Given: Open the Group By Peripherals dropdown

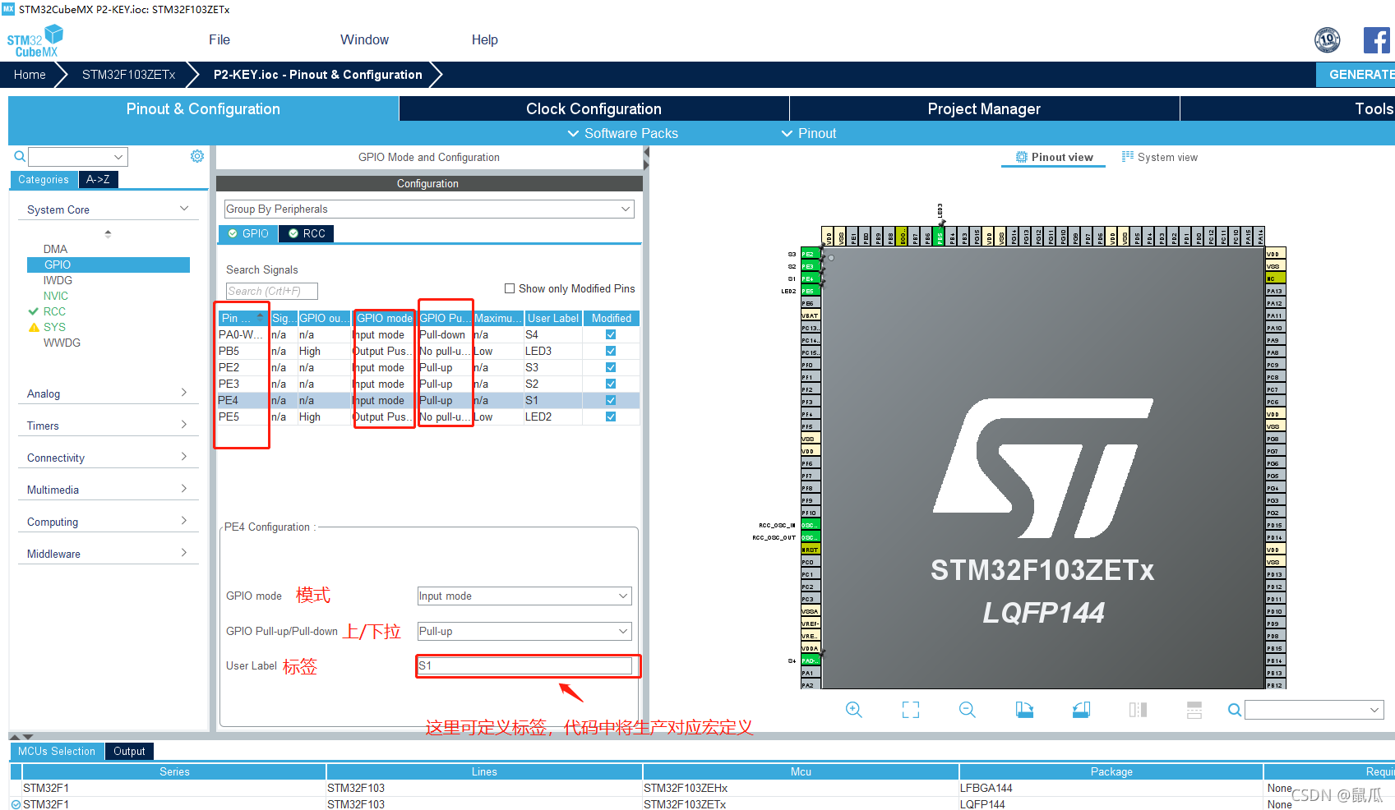Looking at the screenshot, I should pyautogui.click(x=429, y=209).
